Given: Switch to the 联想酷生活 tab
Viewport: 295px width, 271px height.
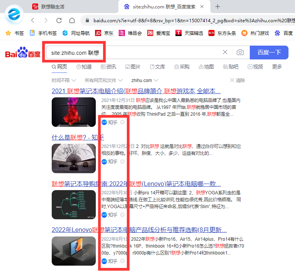Looking at the screenshot, I should 48,7.
